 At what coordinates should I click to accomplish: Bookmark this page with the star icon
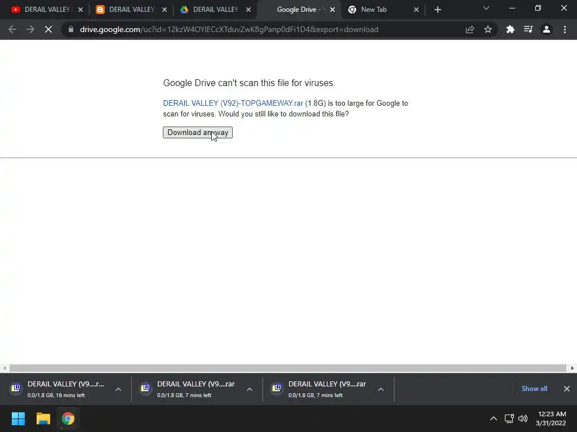488,29
